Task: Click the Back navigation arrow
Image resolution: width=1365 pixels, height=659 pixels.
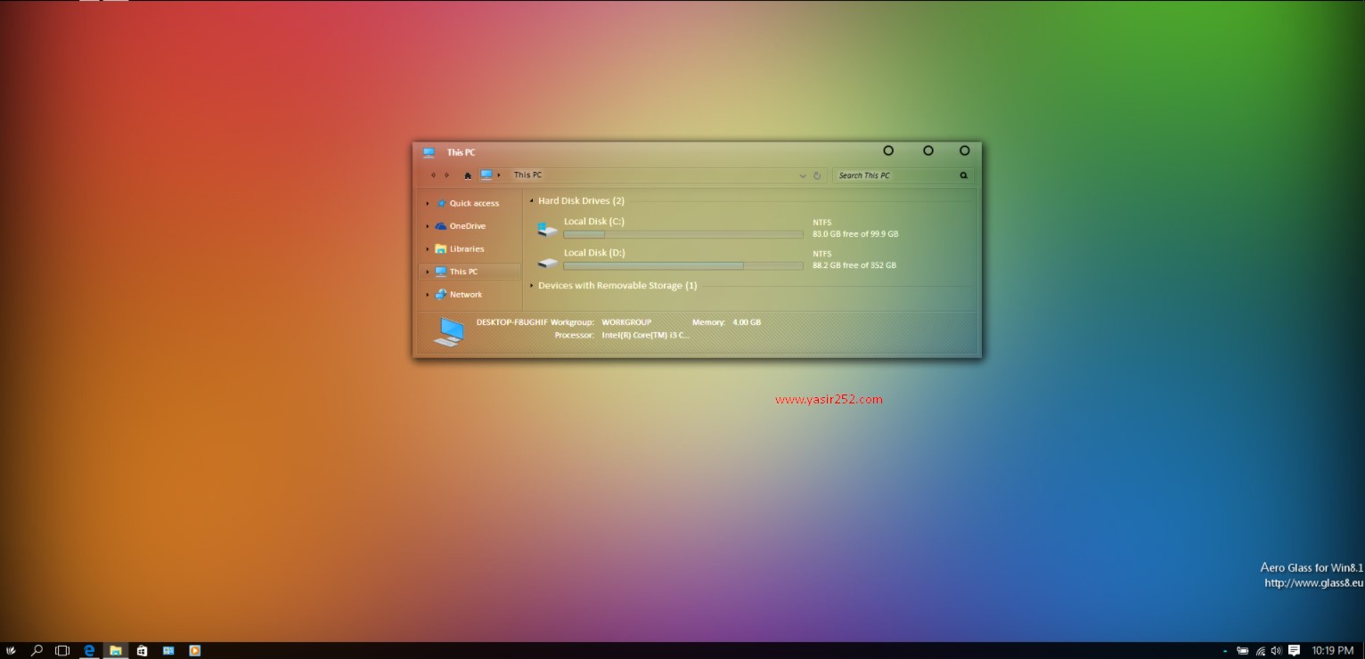Action: pyautogui.click(x=433, y=175)
